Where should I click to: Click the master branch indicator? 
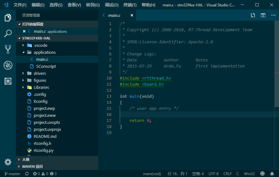click(12, 173)
